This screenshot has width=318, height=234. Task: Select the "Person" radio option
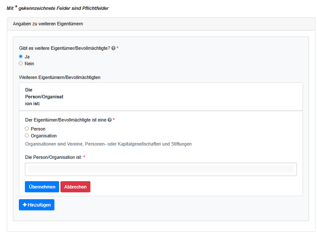27,128
